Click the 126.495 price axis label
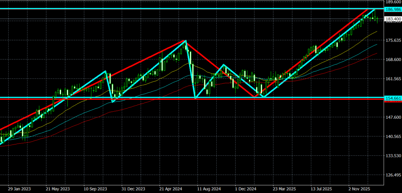 pyautogui.click(x=393, y=175)
